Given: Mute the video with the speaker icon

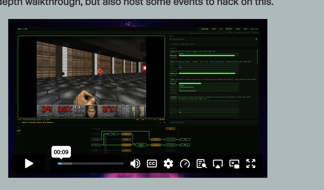Looking at the screenshot, I should click(x=135, y=164).
